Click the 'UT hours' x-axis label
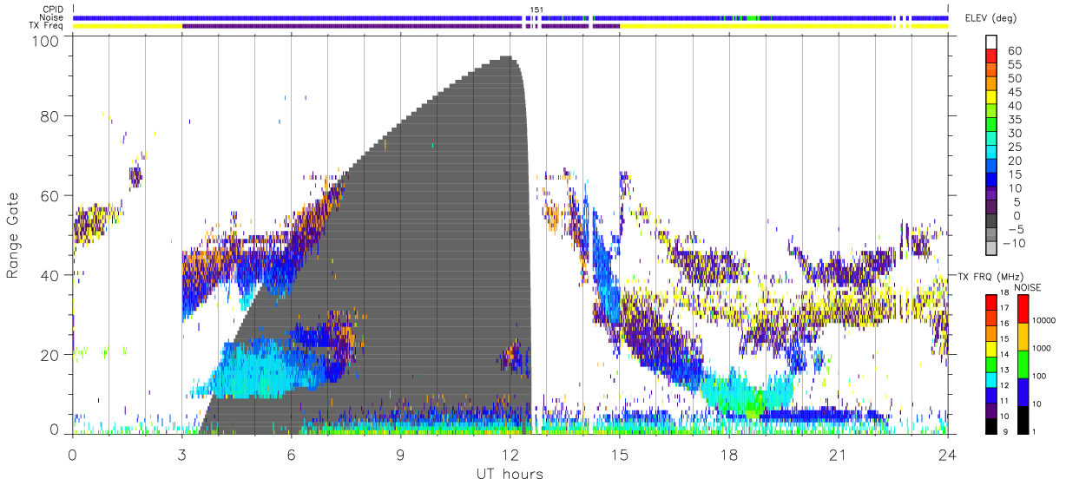Screen dimensions: 1066x492 (x=510, y=475)
